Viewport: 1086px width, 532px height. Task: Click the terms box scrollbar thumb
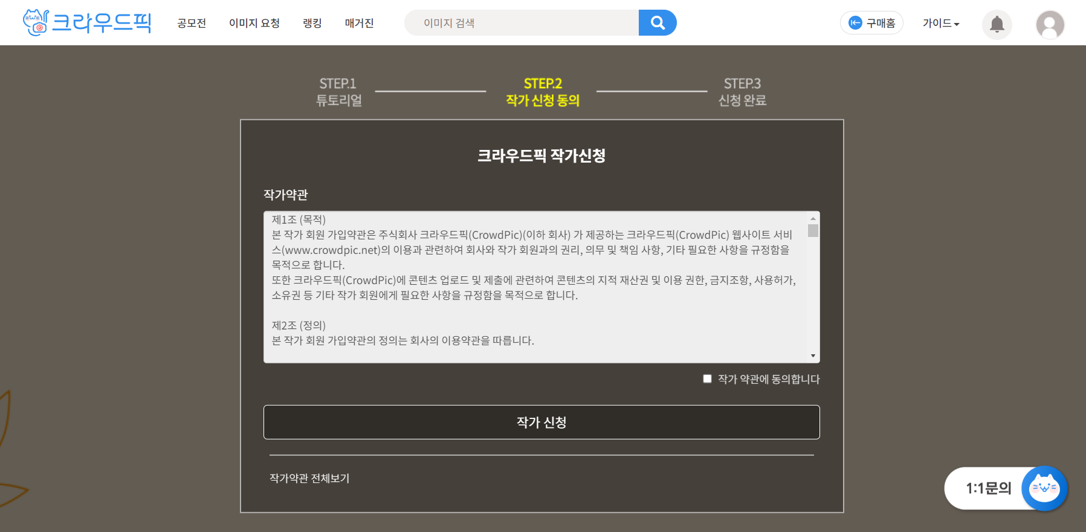pyautogui.click(x=813, y=230)
